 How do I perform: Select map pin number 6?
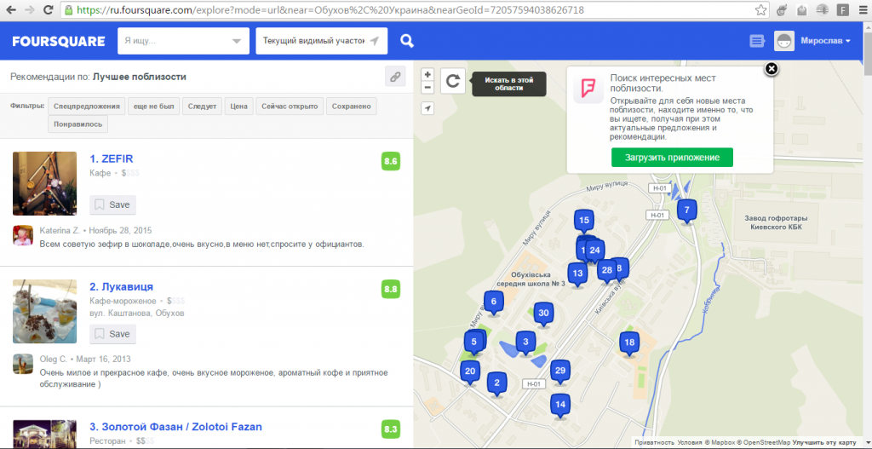tap(493, 303)
